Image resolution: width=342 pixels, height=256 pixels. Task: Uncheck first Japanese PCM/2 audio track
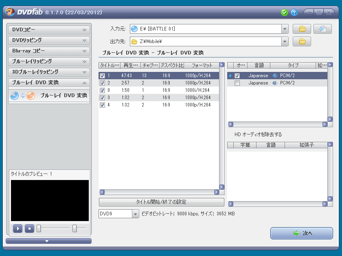[237, 76]
